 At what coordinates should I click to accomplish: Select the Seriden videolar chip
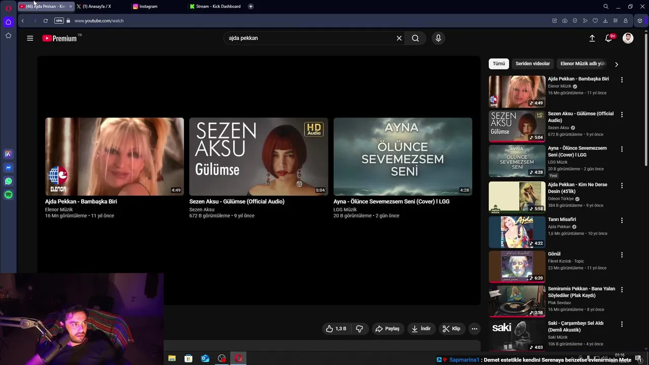[532, 64]
